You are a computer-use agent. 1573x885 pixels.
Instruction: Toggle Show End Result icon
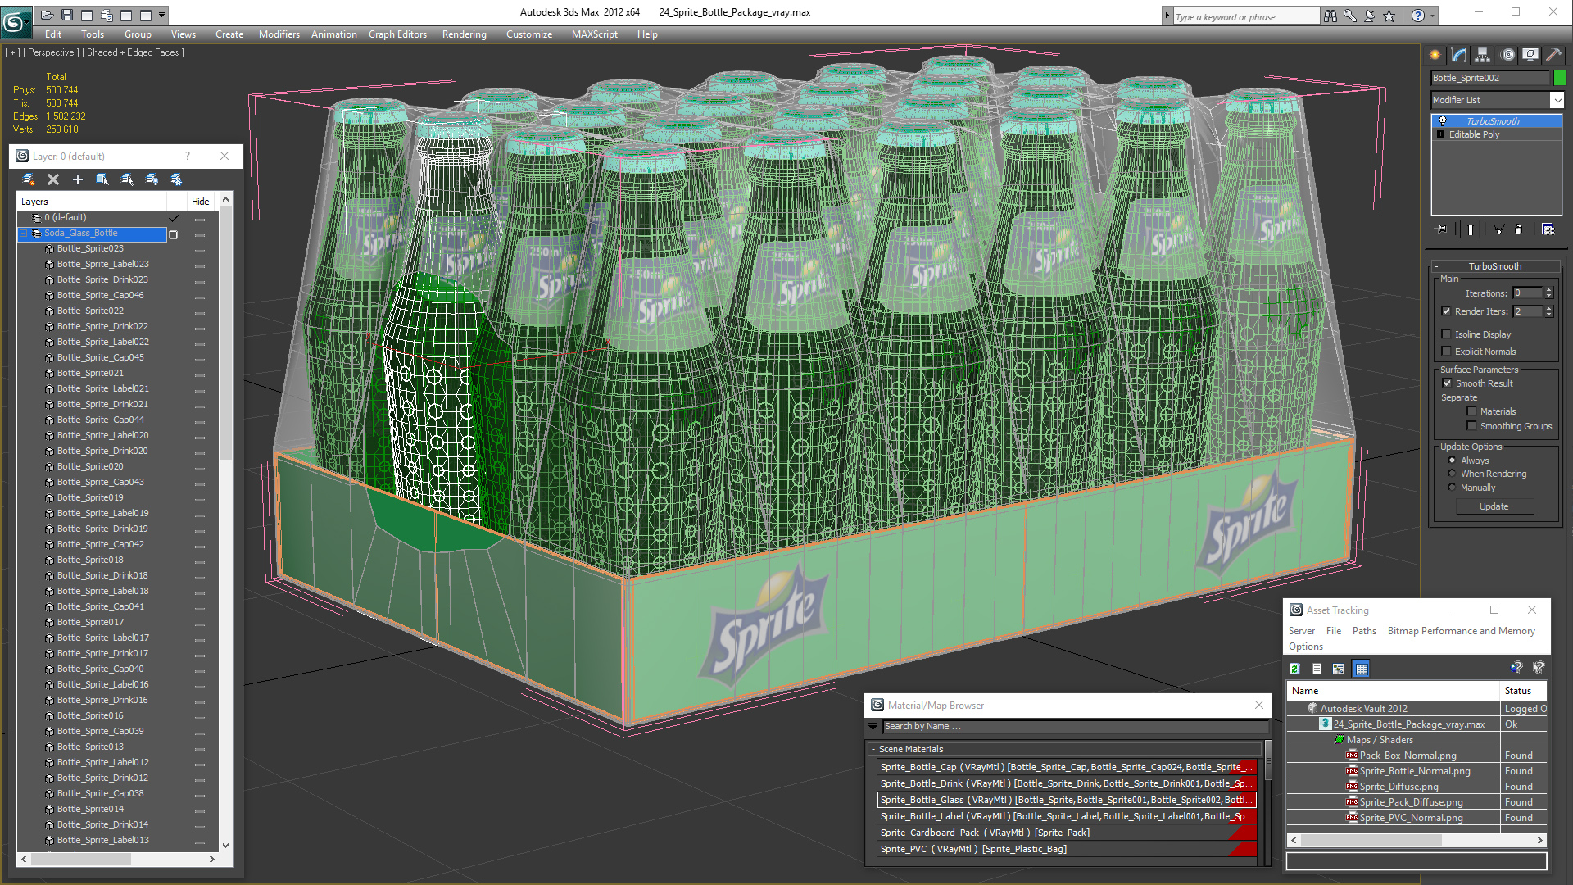click(1470, 229)
